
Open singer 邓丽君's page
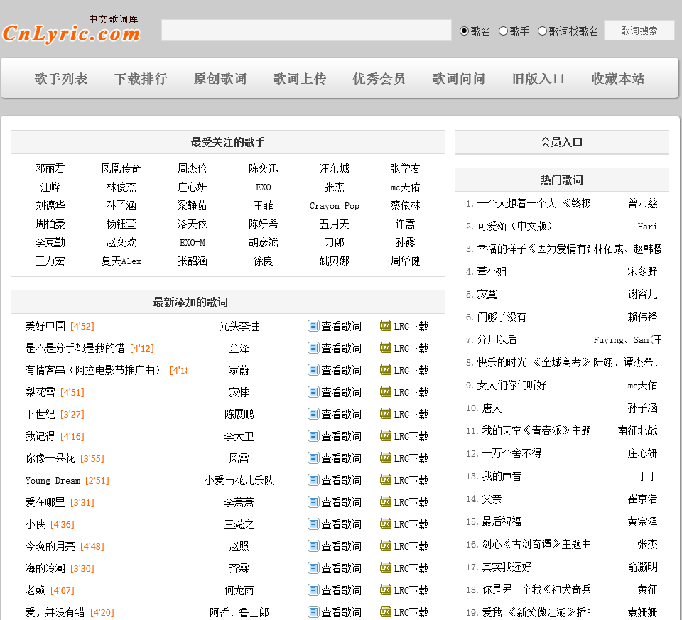point(50,168)
